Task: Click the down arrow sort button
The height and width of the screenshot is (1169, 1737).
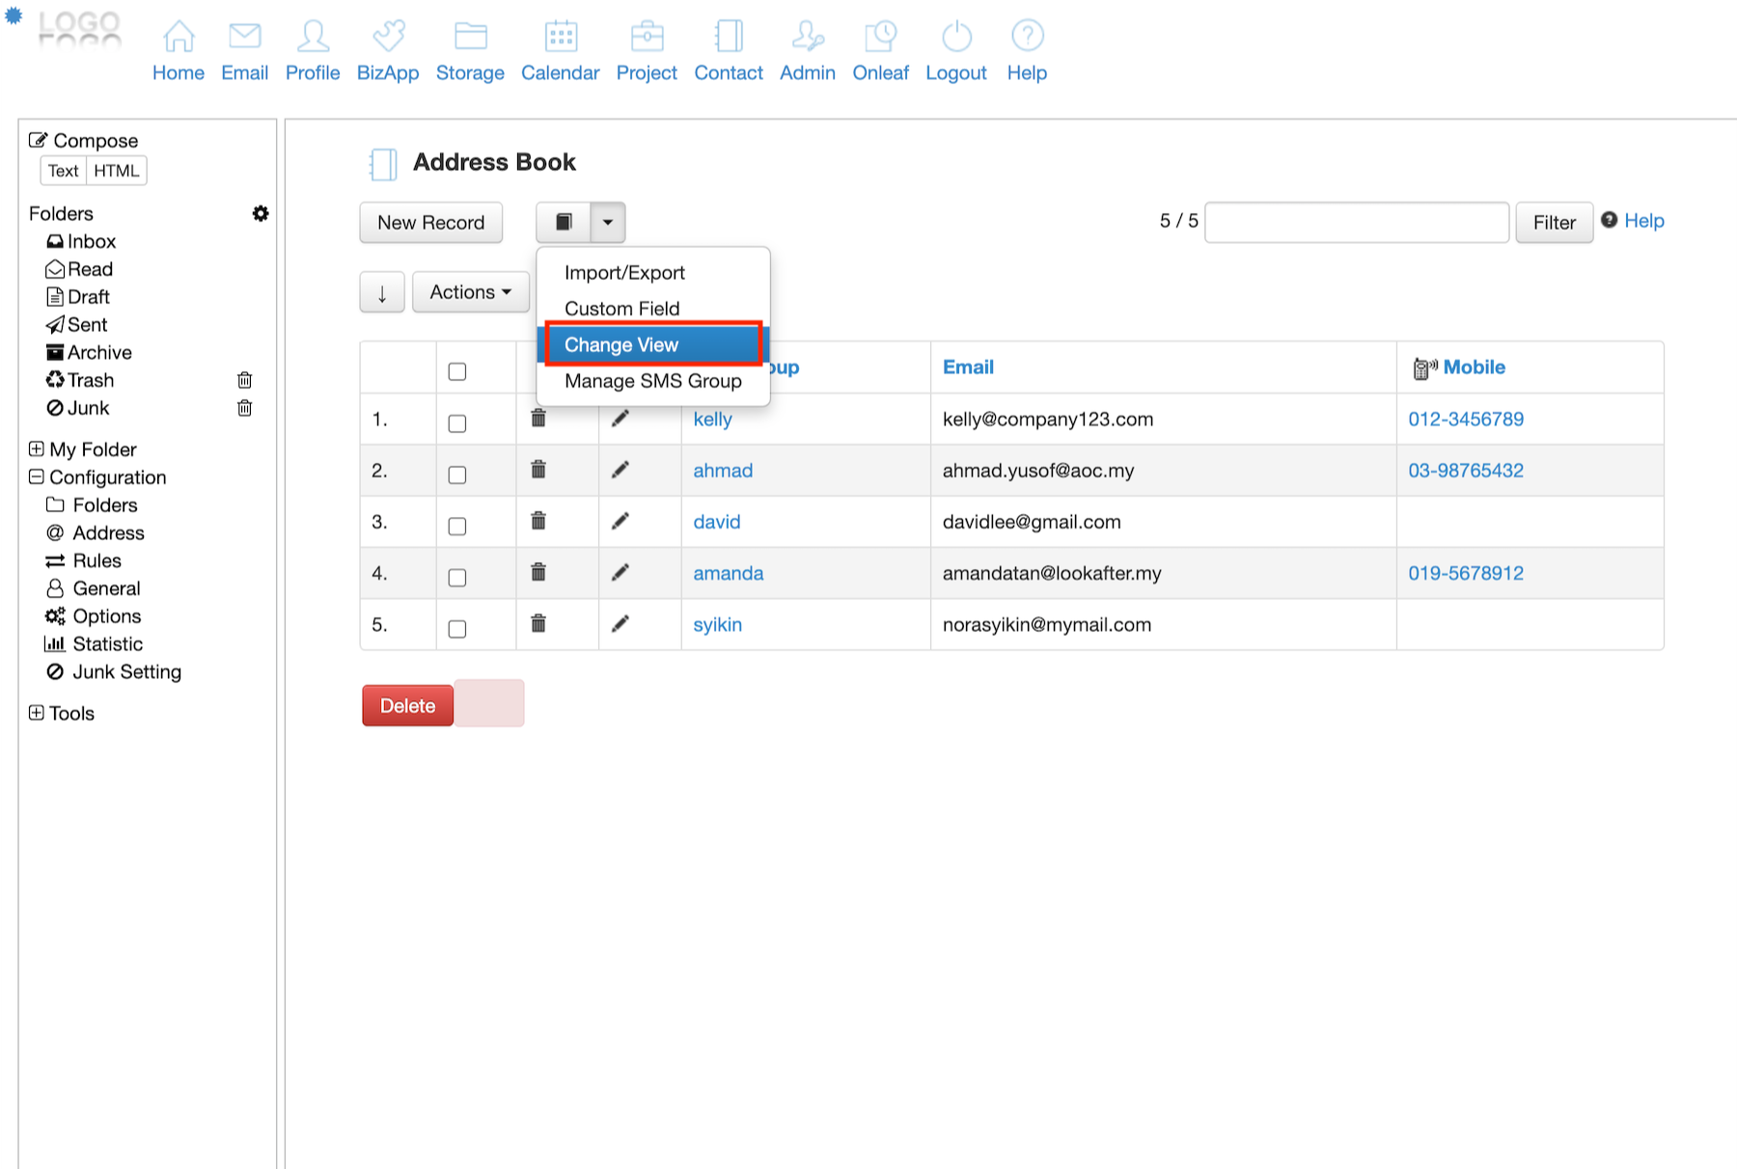Action: pyautogui.click(x=382, y=293)
